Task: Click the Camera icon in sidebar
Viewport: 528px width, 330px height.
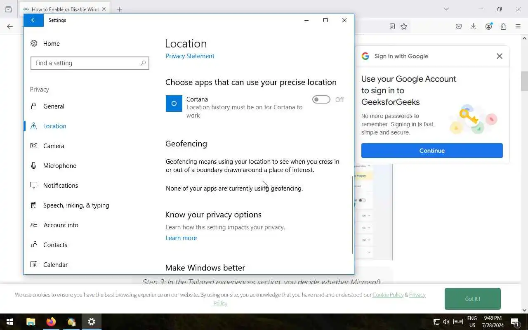Action: 34,146
